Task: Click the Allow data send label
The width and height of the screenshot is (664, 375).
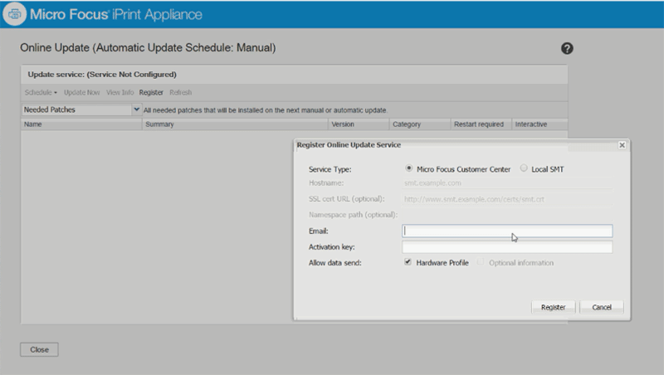Action: [335, 263]
